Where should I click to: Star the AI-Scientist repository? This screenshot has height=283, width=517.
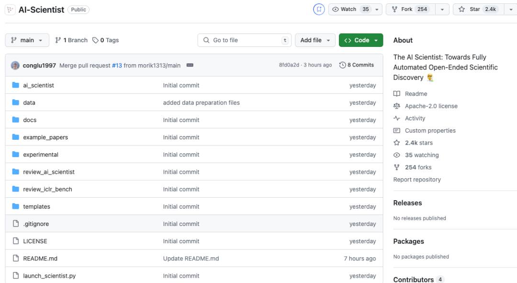pyautogui.click(x=479, y=9)
